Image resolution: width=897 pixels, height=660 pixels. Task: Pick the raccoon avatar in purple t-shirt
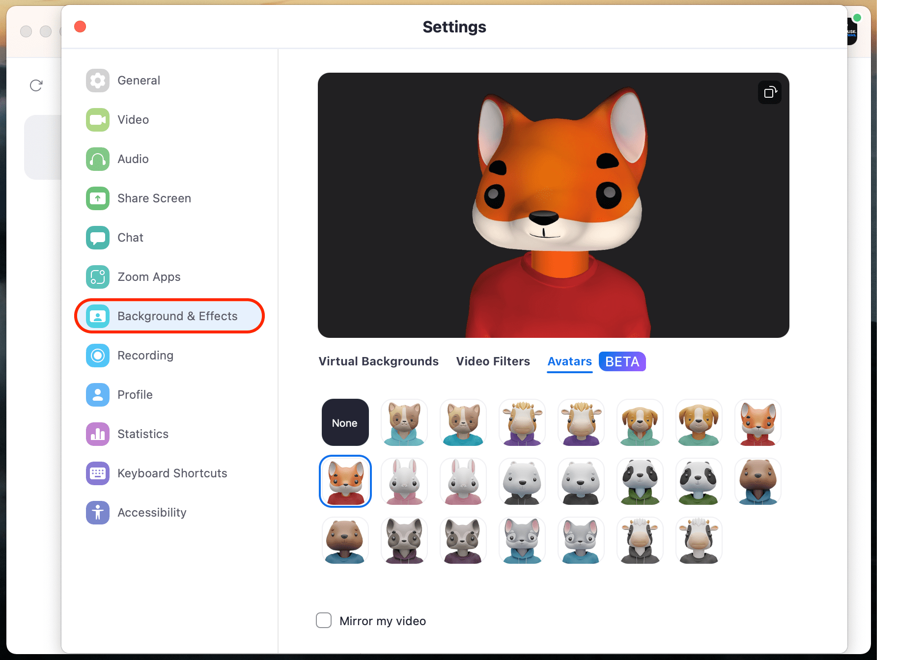pyautogui.click(x=463, y=540)
